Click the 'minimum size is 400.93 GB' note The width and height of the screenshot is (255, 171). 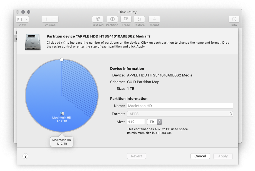coord(149,133)
